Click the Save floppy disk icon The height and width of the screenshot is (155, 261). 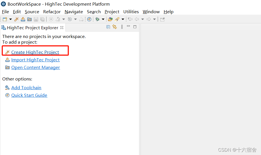pos(36,19)
